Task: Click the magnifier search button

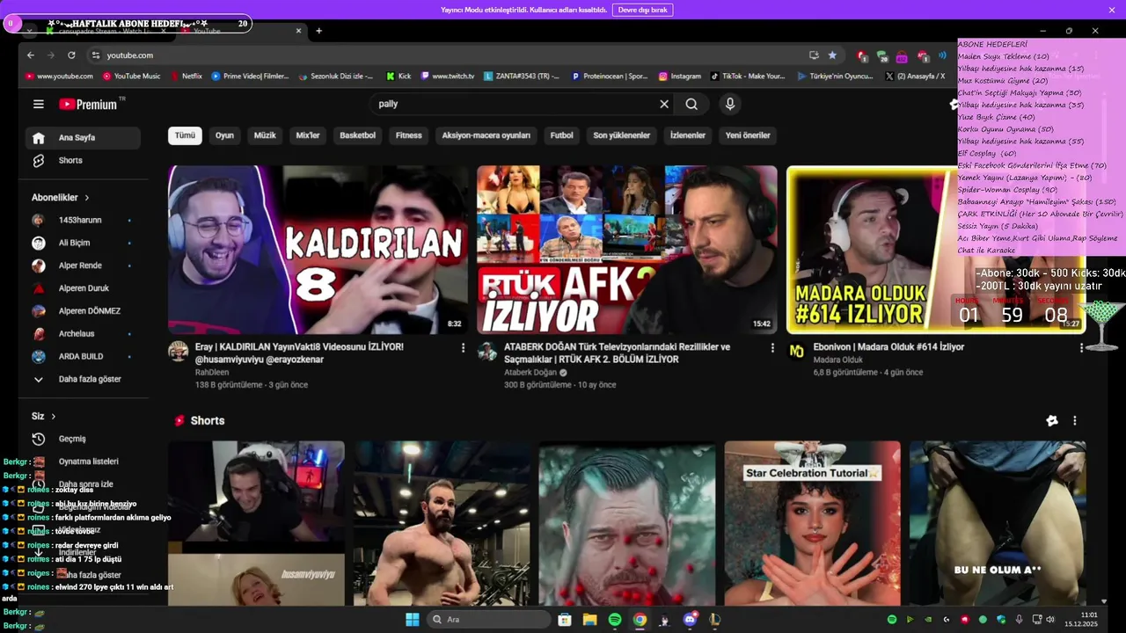Action: tap(691, 104)
